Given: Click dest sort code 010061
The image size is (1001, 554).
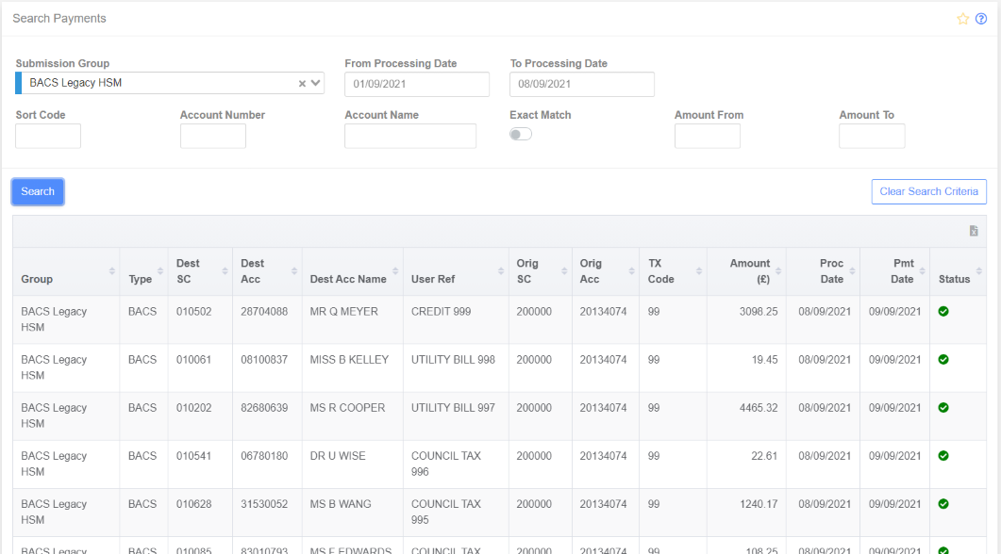Looking at the screenshot, I should [x=193, y=360].
